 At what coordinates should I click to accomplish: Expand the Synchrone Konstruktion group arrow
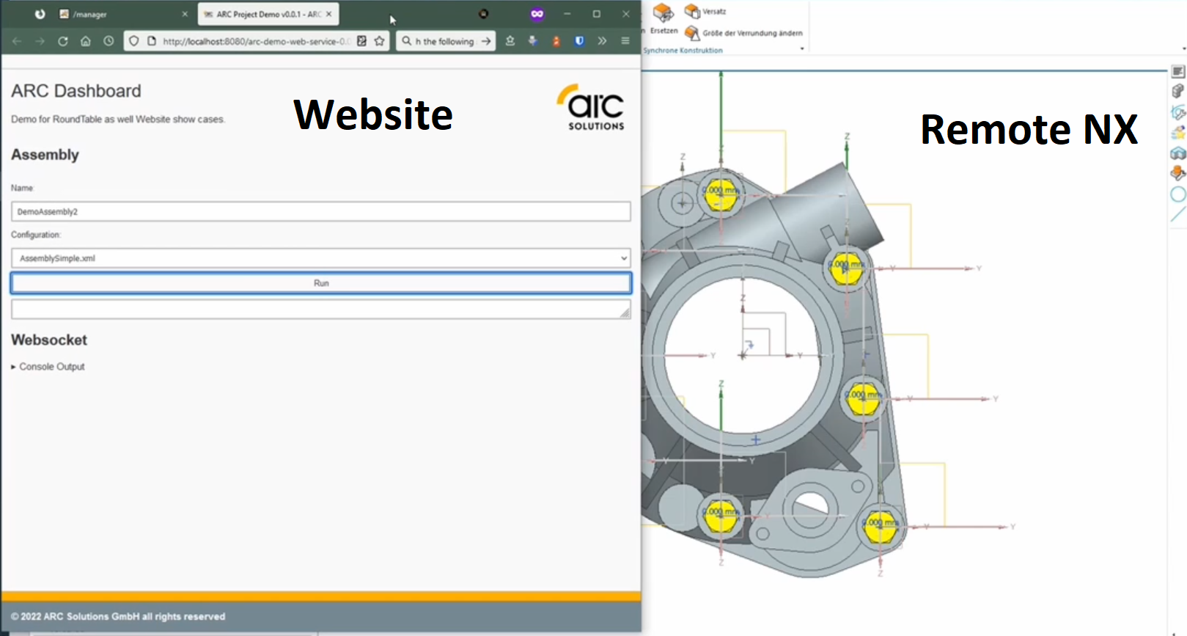tap(802, 49)
